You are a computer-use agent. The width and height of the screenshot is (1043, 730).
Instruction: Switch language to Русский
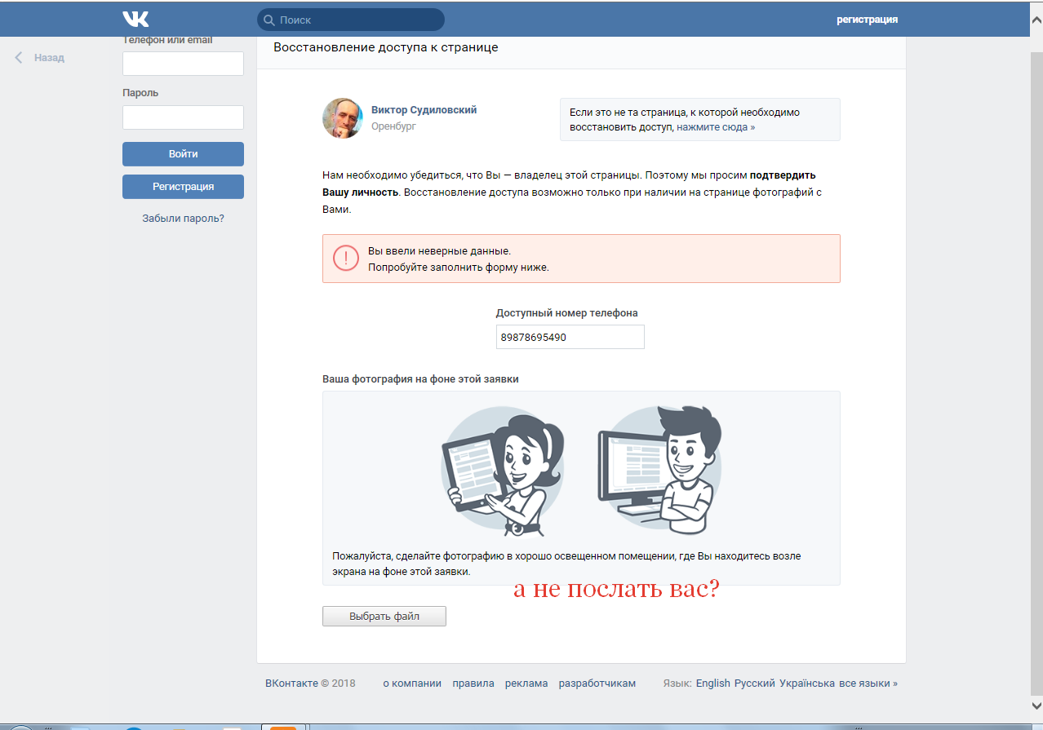[755, 684]
